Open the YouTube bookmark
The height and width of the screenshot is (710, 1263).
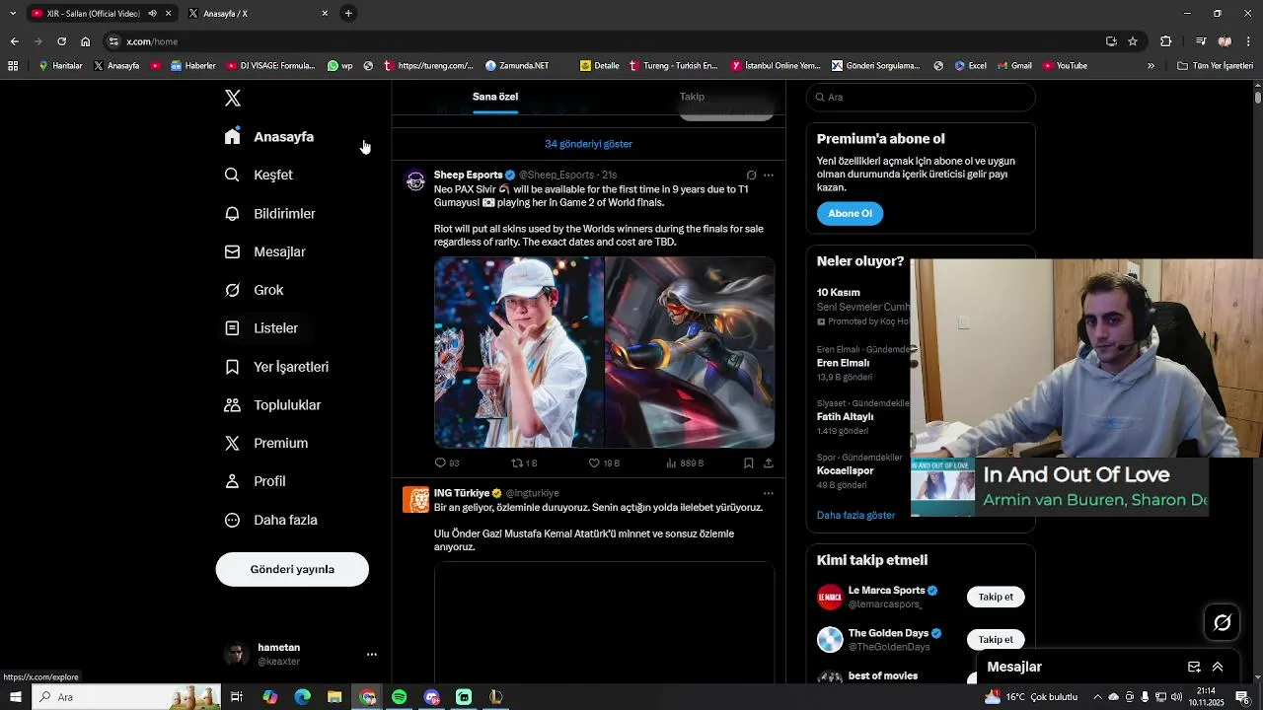click(1065, 66)
